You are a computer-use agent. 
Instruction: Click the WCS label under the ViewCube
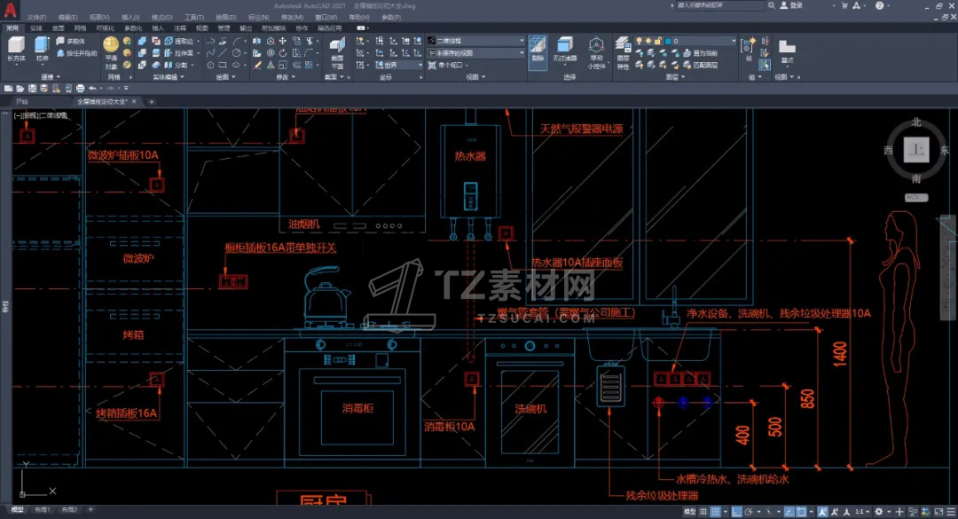tap(915, 198)
